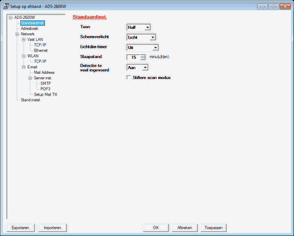The height and width of the screenshot is (236, 294).
Task: Click the Toon label
Action: (85, 27)
